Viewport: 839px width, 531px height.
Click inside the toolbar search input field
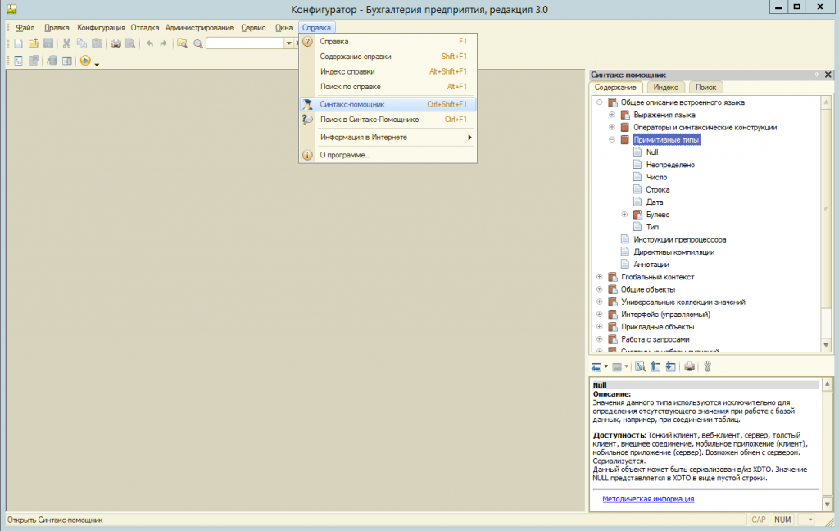point(244,43)
